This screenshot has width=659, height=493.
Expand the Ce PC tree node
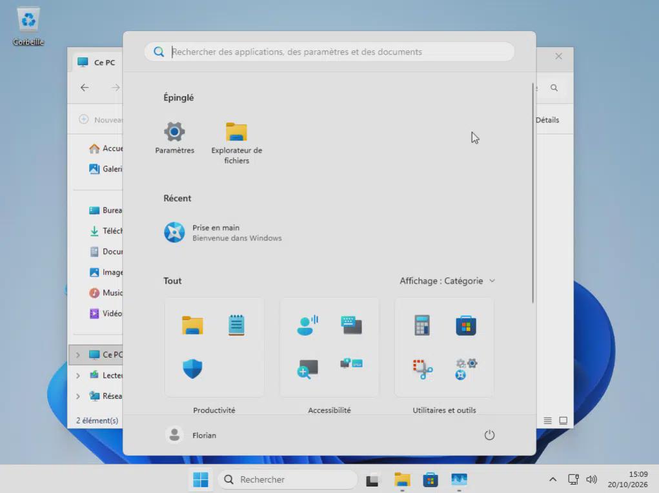point(77,355)
